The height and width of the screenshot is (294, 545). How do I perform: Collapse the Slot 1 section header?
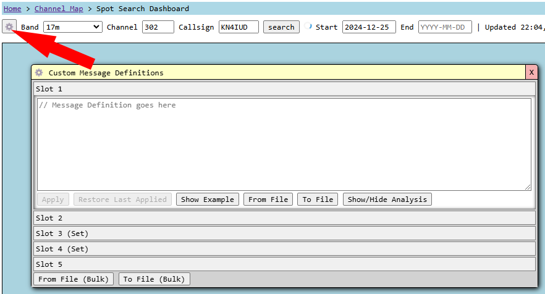click(284, 89)
